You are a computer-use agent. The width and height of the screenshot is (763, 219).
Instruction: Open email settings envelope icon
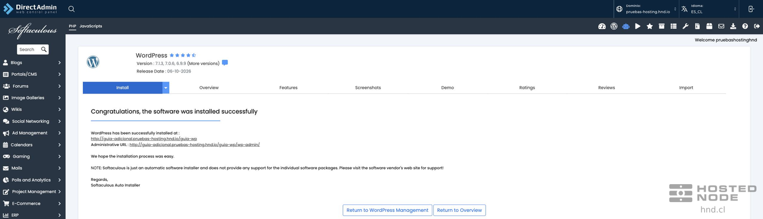(721, 26)
